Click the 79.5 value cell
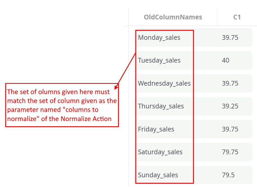The image size is (257, 187). click(228, 175)
